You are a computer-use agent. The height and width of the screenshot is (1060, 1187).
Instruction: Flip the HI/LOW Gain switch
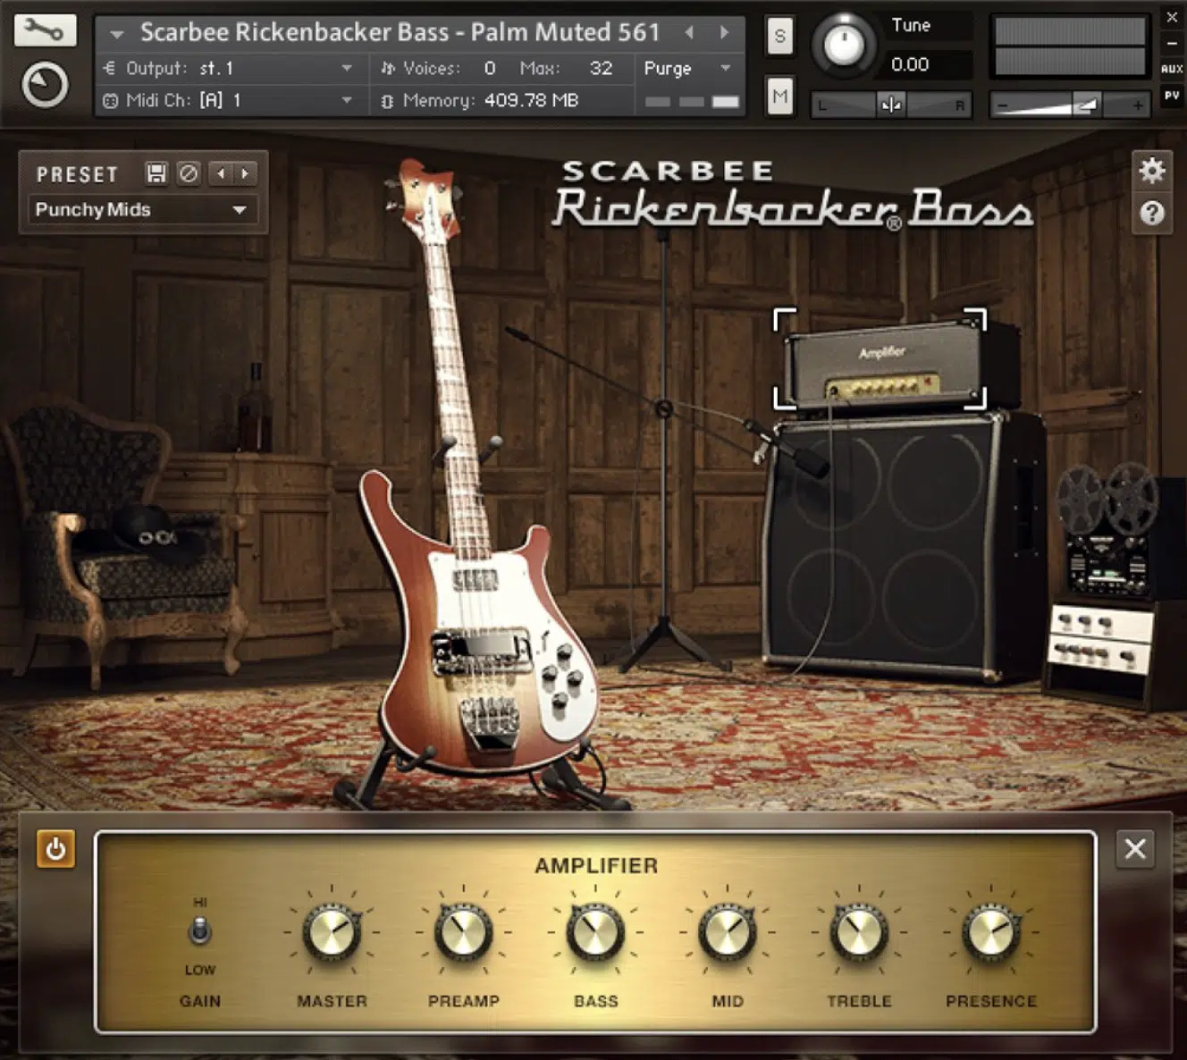(x=199, y=932)
